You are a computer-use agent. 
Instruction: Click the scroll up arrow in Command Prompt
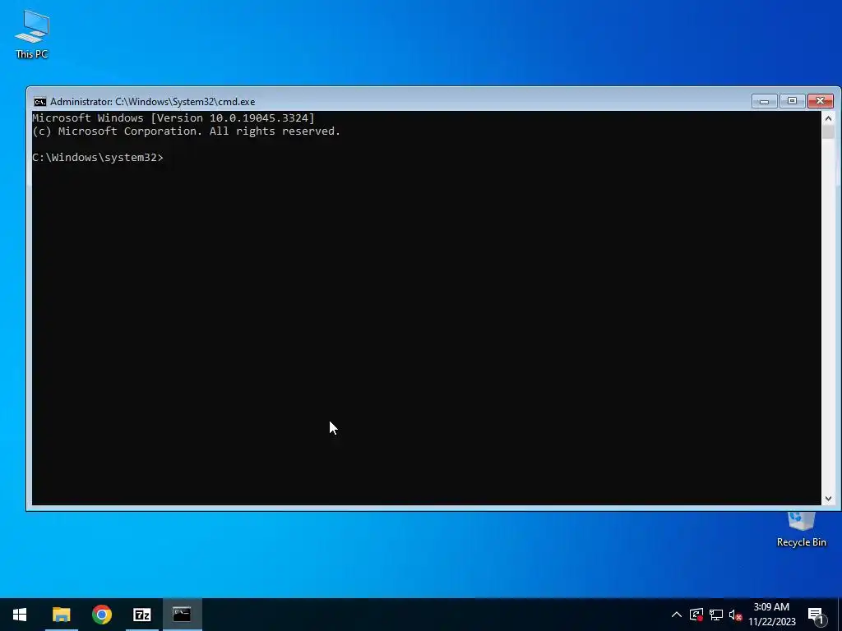click(828, 118)
